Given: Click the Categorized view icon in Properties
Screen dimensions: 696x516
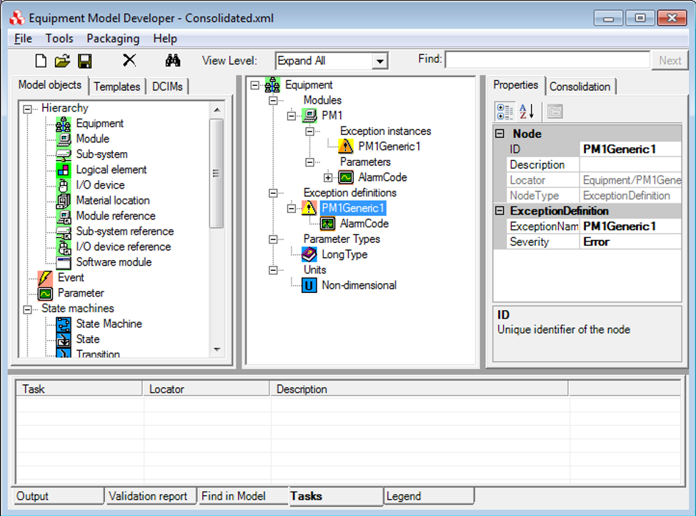Looking at the screenshot, I should (504, 111).
